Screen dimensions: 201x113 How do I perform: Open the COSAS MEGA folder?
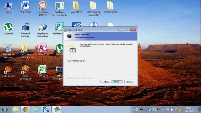tap(111, 7)
